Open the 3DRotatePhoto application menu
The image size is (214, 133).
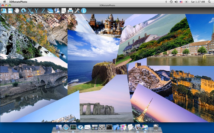18,2
